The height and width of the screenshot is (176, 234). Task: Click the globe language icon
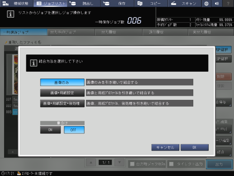pos(206,3)
